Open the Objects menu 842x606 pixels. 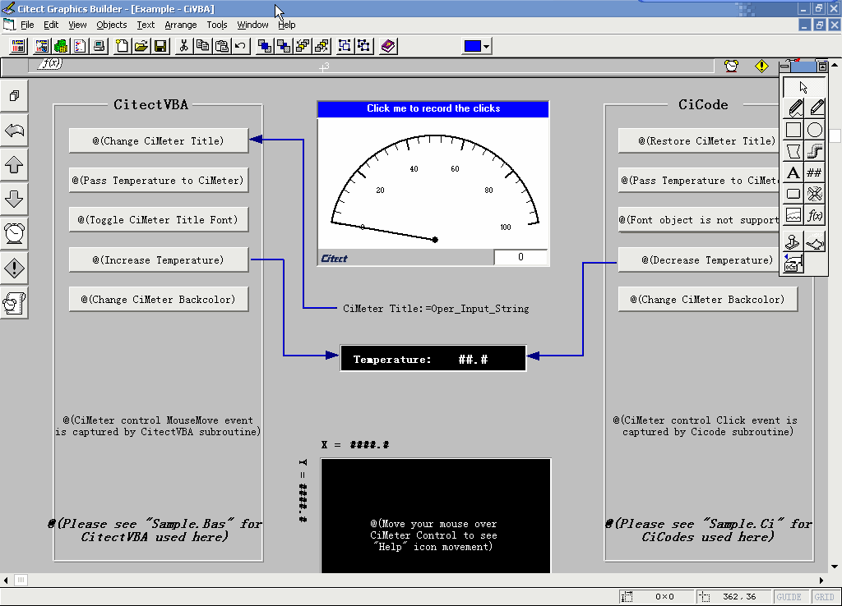coord(112,25)
